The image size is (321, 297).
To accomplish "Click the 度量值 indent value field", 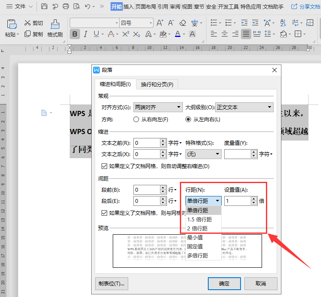I will pos(238,154).
